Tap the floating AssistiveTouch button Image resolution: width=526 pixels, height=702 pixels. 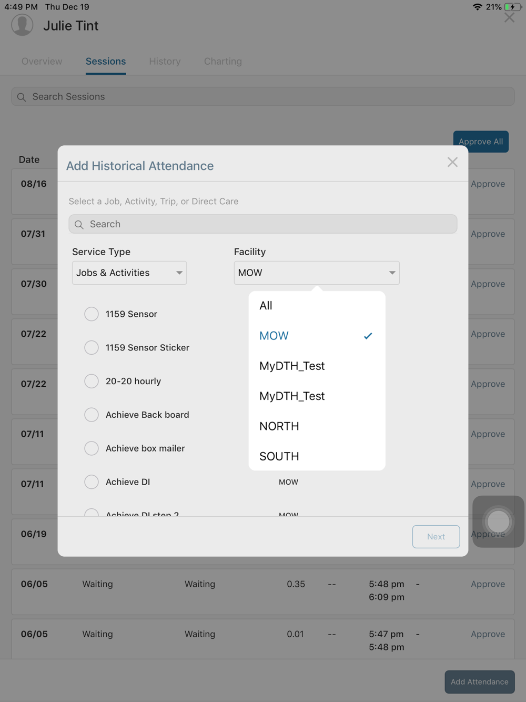(x=498, y=522)
